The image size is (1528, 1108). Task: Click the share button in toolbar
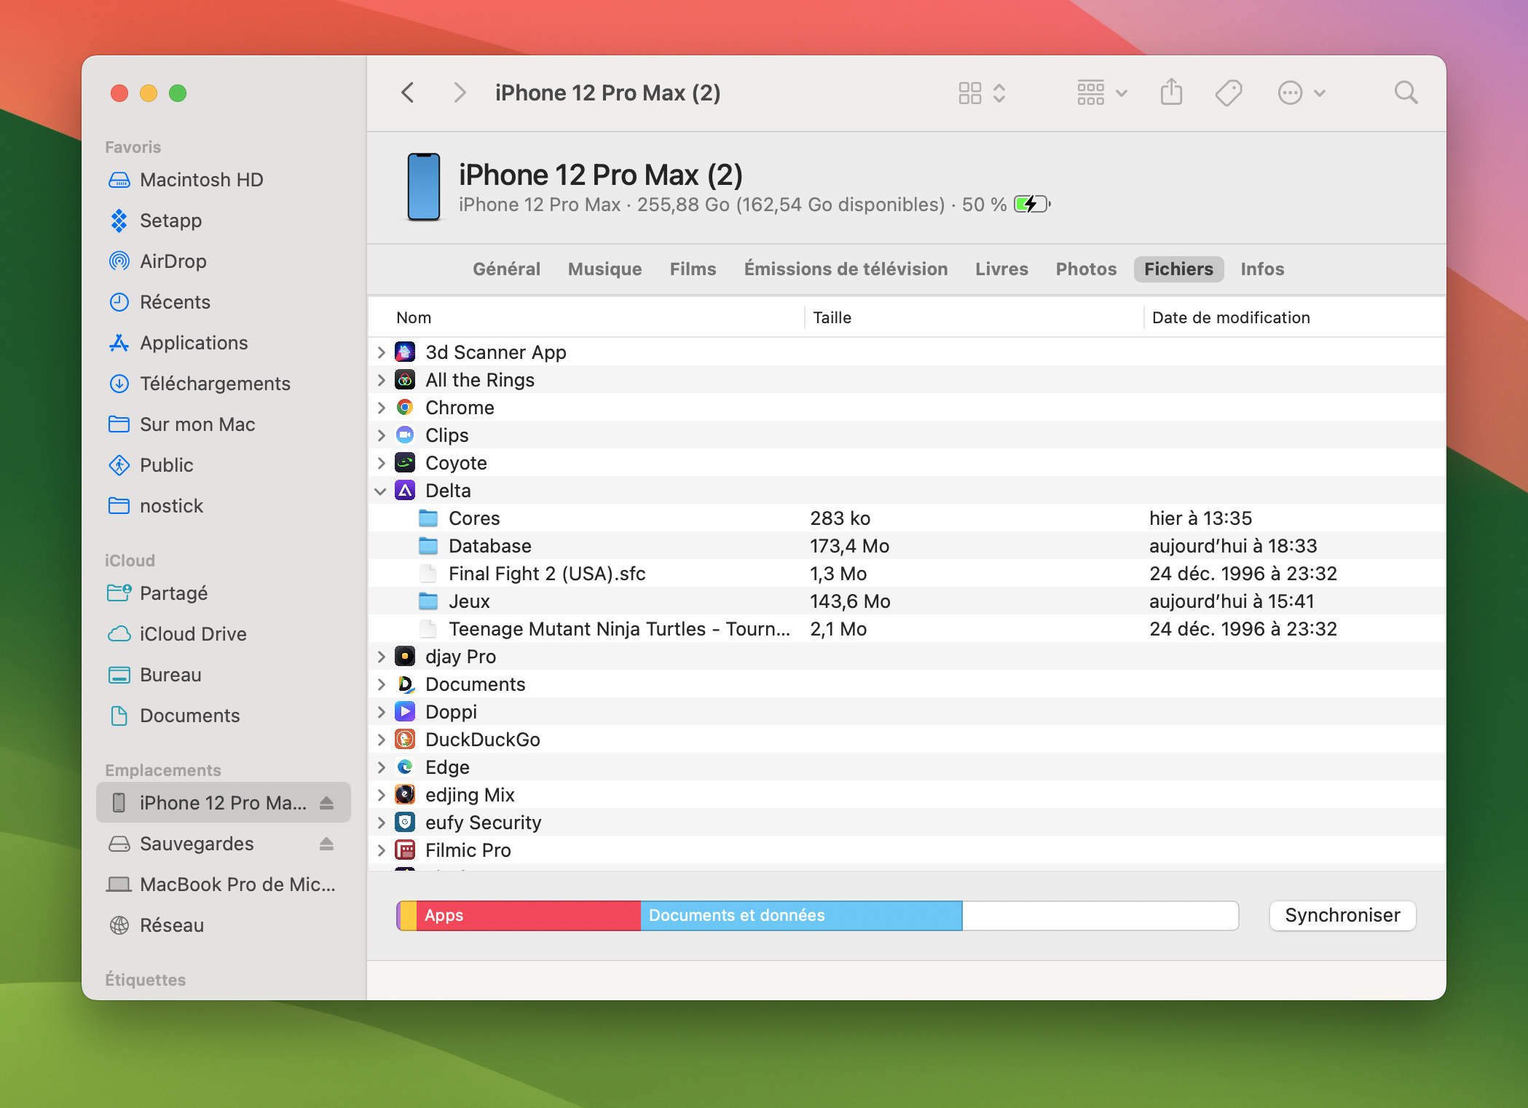point(1166,92)
